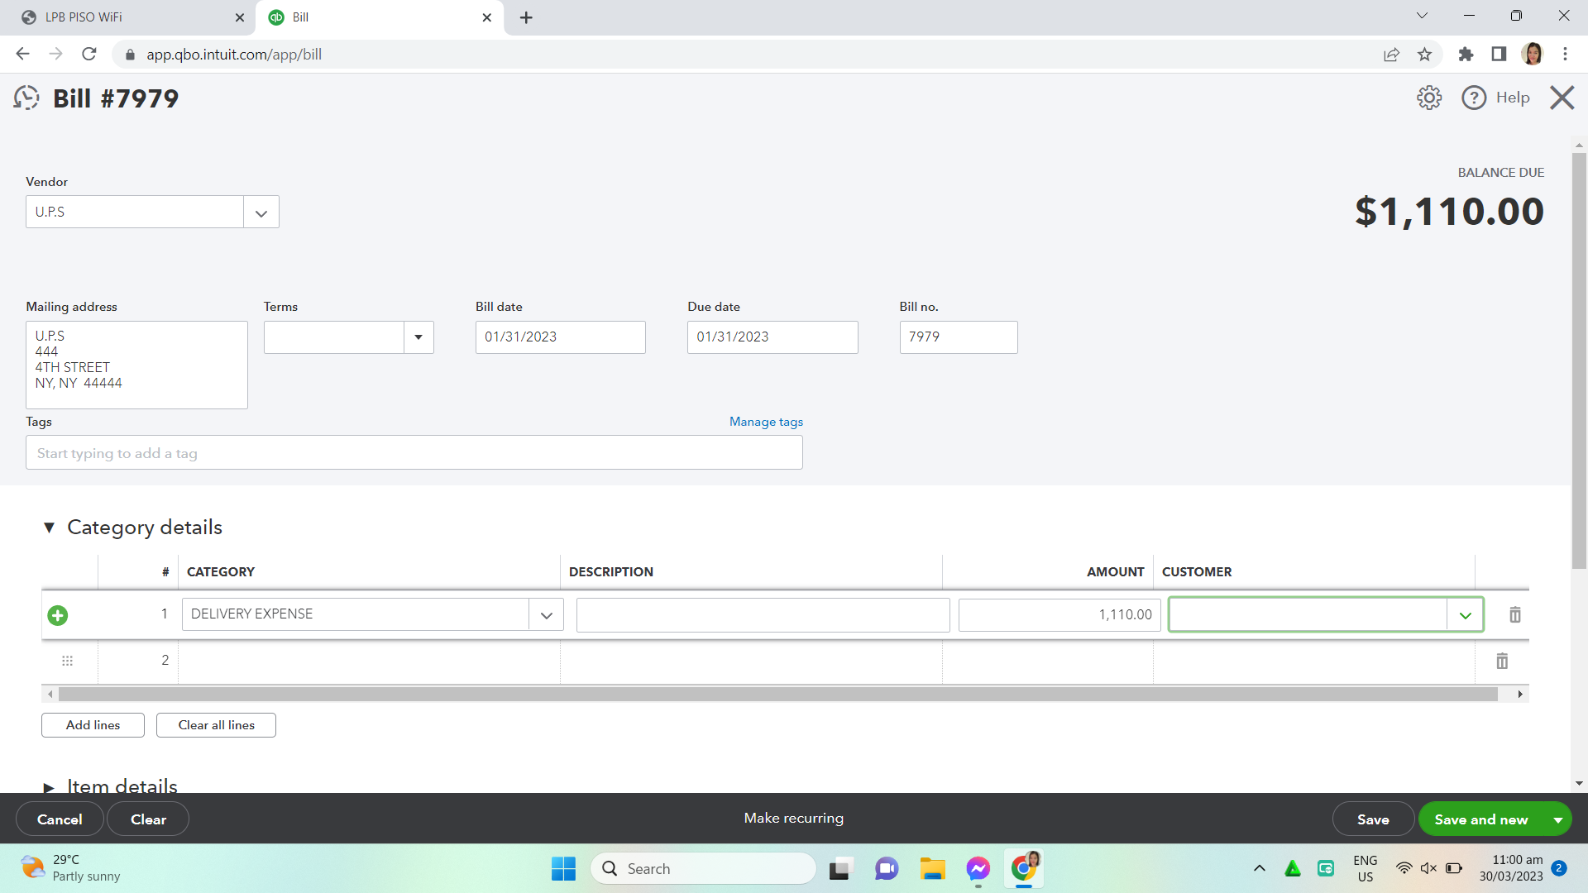Viewport: 1588px width, 893px height.
Task: Expand the Item details section
Action: tap(49, 786)
